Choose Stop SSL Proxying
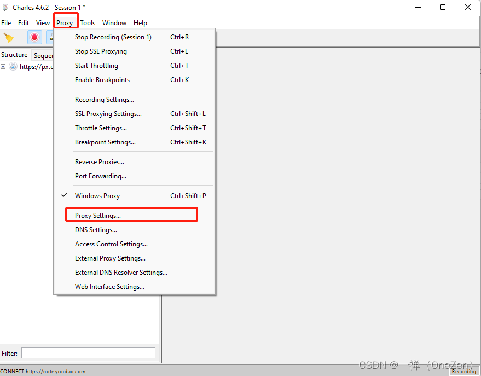 pyautogui.click(x=135, y=51)
